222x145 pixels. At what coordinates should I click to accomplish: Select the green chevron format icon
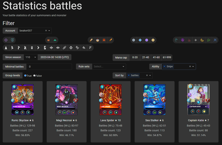coord(55,40)
